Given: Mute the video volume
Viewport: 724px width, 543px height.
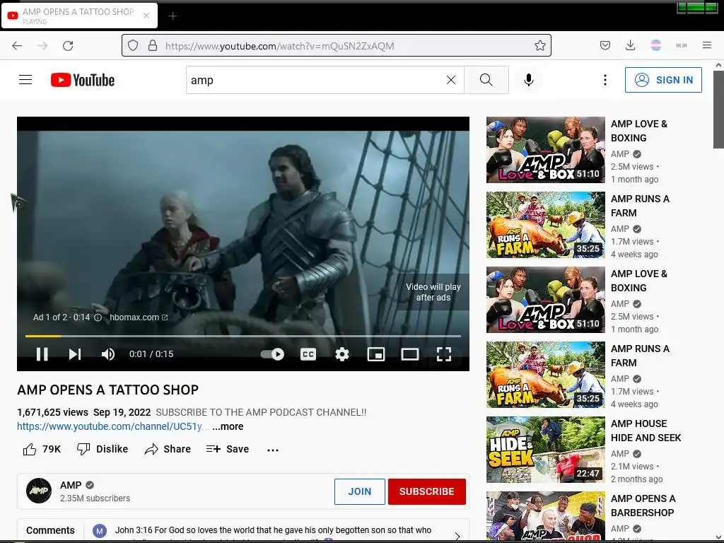Looking at the screenshot, I should tap(107, 354).
